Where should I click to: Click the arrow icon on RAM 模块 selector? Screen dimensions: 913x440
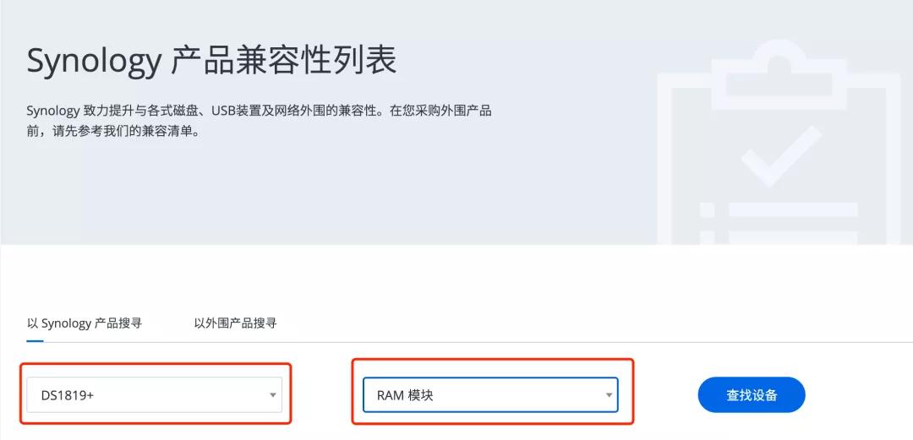pos(608,395)
